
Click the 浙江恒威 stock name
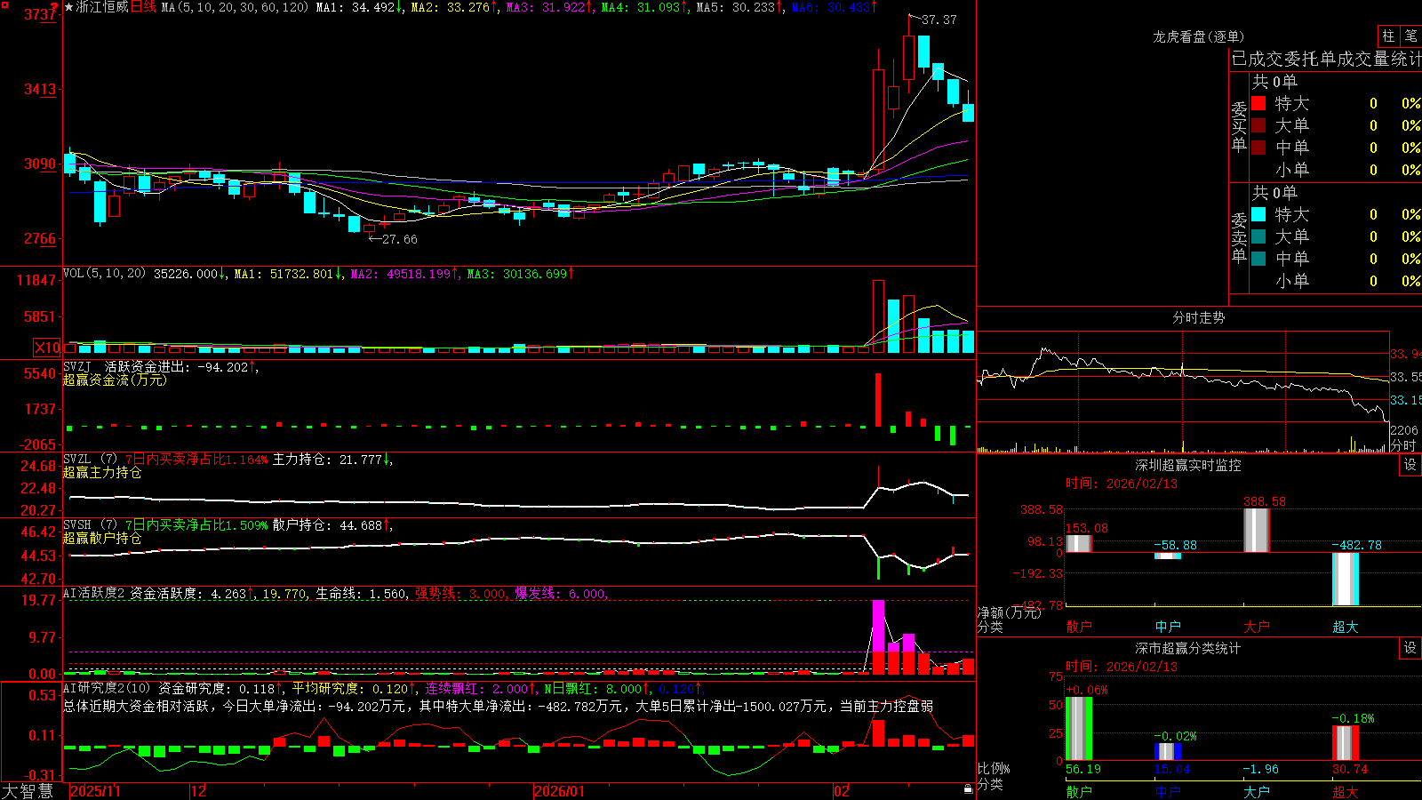102,7
